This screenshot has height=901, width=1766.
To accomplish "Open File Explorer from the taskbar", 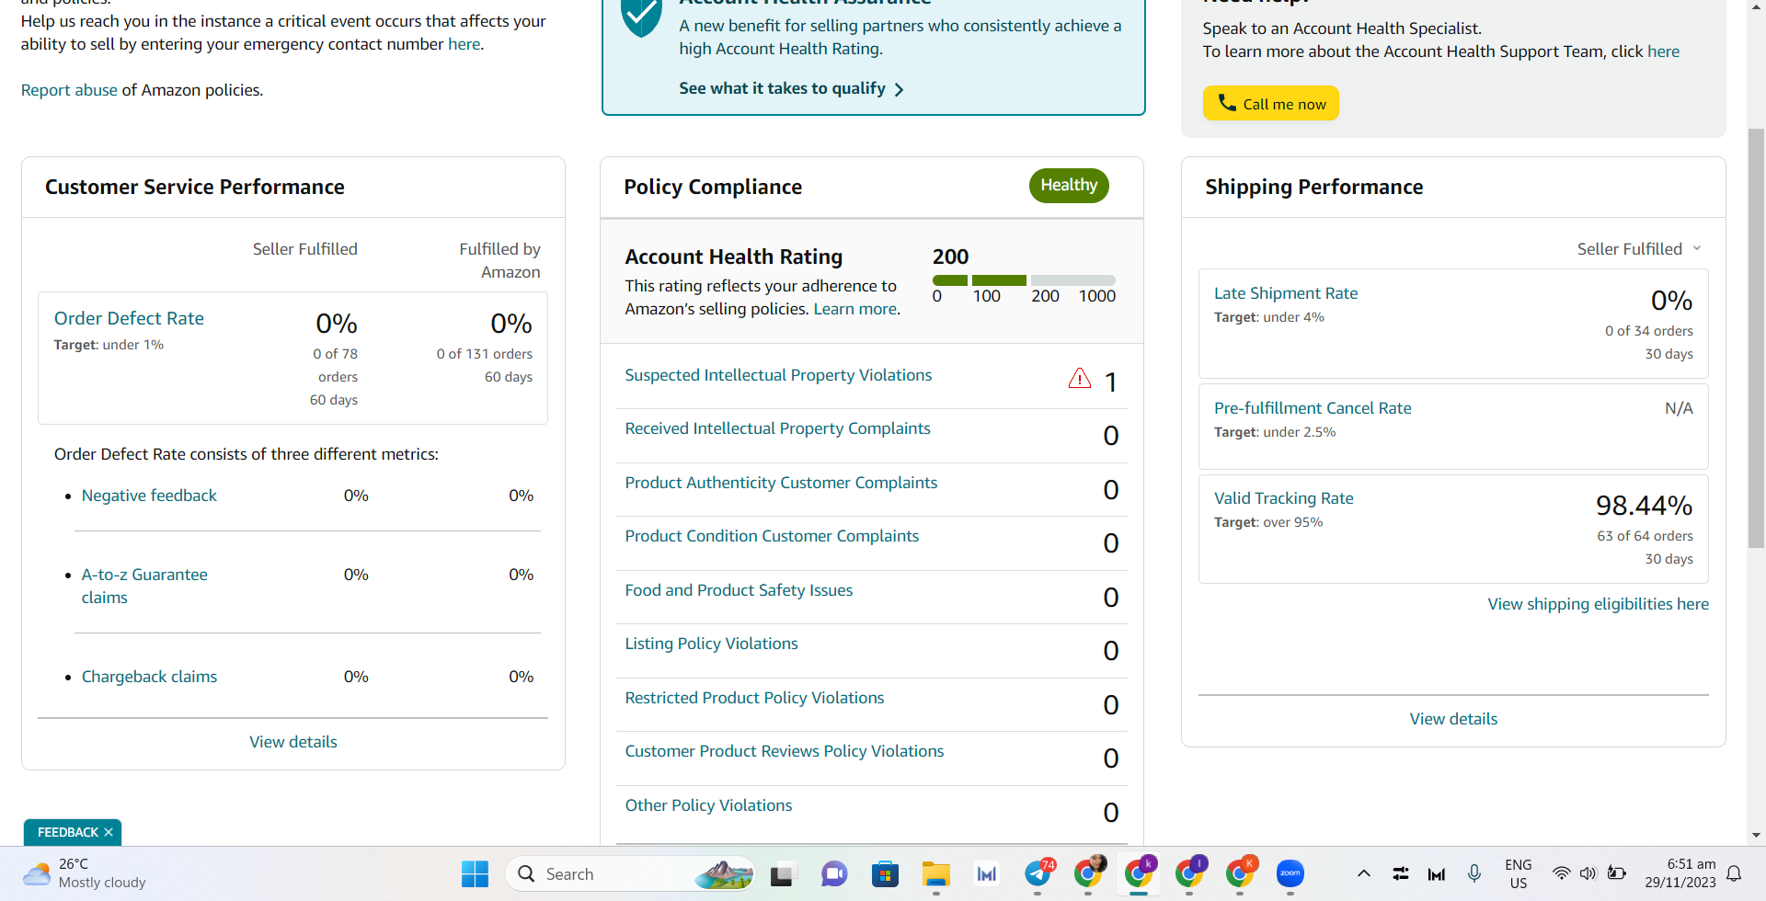I will [x=936, y=873].
